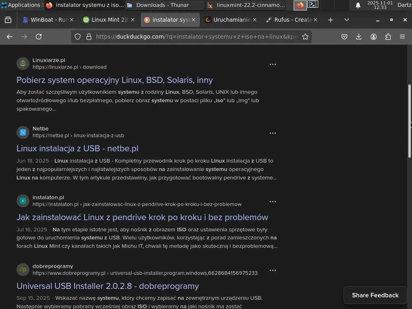Open the Downloads toolbar icon

point(358,37)
